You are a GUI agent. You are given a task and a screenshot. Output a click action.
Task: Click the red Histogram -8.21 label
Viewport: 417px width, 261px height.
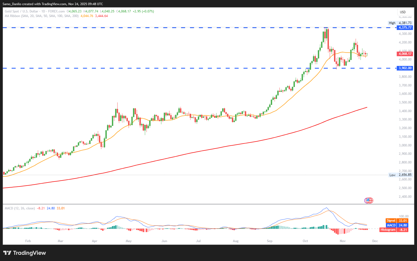coord(394,230)
